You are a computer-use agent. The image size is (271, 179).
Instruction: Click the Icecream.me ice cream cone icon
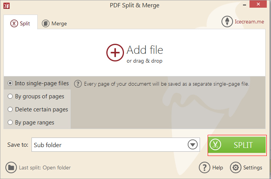[x=227, y=22]
